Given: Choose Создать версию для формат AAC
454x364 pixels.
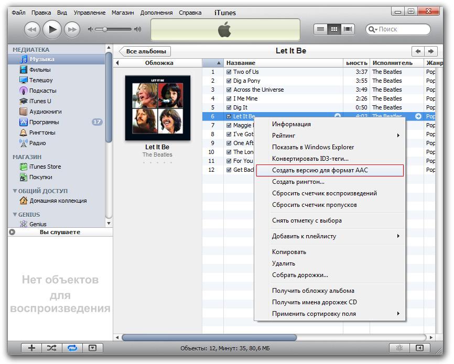Looking at the screenshot, I should tap(330, 170).
